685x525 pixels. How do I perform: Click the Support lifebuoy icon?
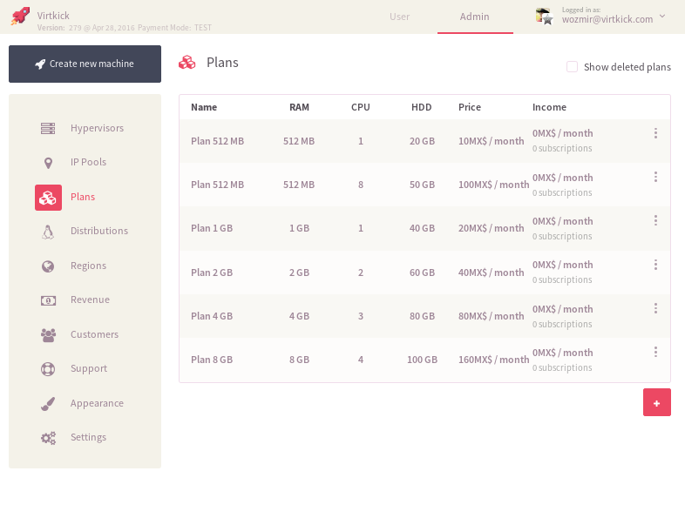pos(48,369)
